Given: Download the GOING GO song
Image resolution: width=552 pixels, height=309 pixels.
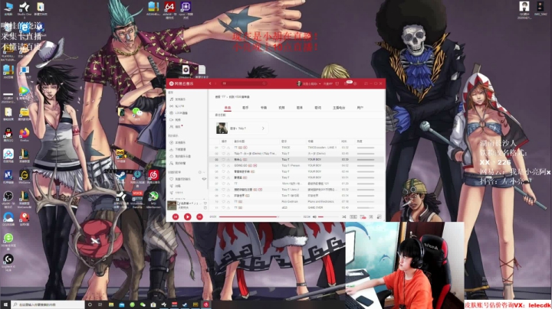Looking at the screenshot, I should click(x=228, y=165).
